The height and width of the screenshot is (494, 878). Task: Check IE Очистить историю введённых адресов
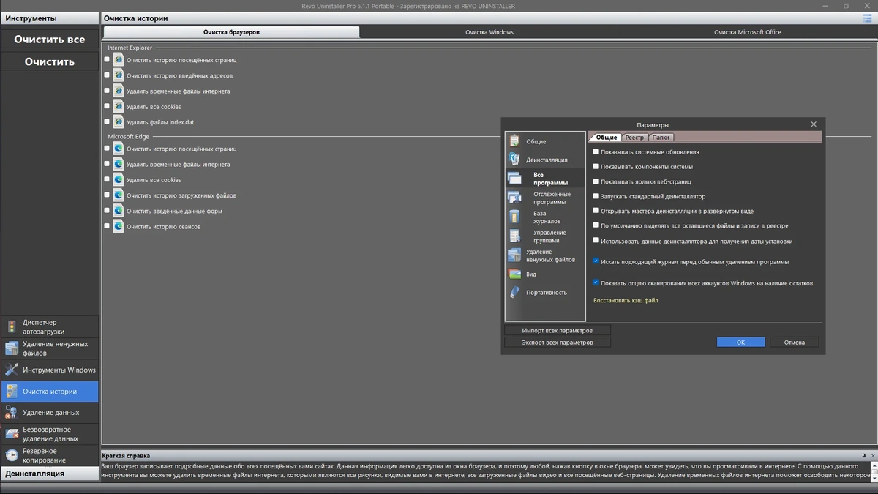[x=107, y=75]
